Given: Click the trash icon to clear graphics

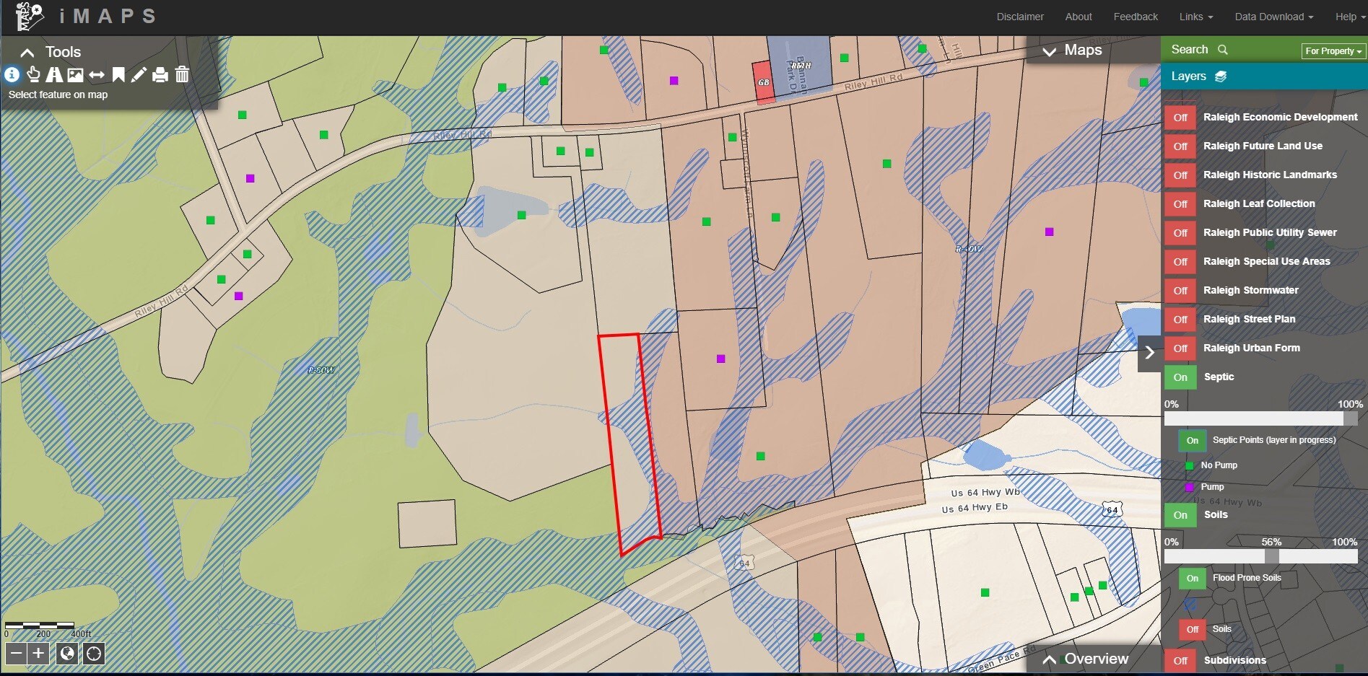Looking at the screenshot, I should tap(182, 74).
